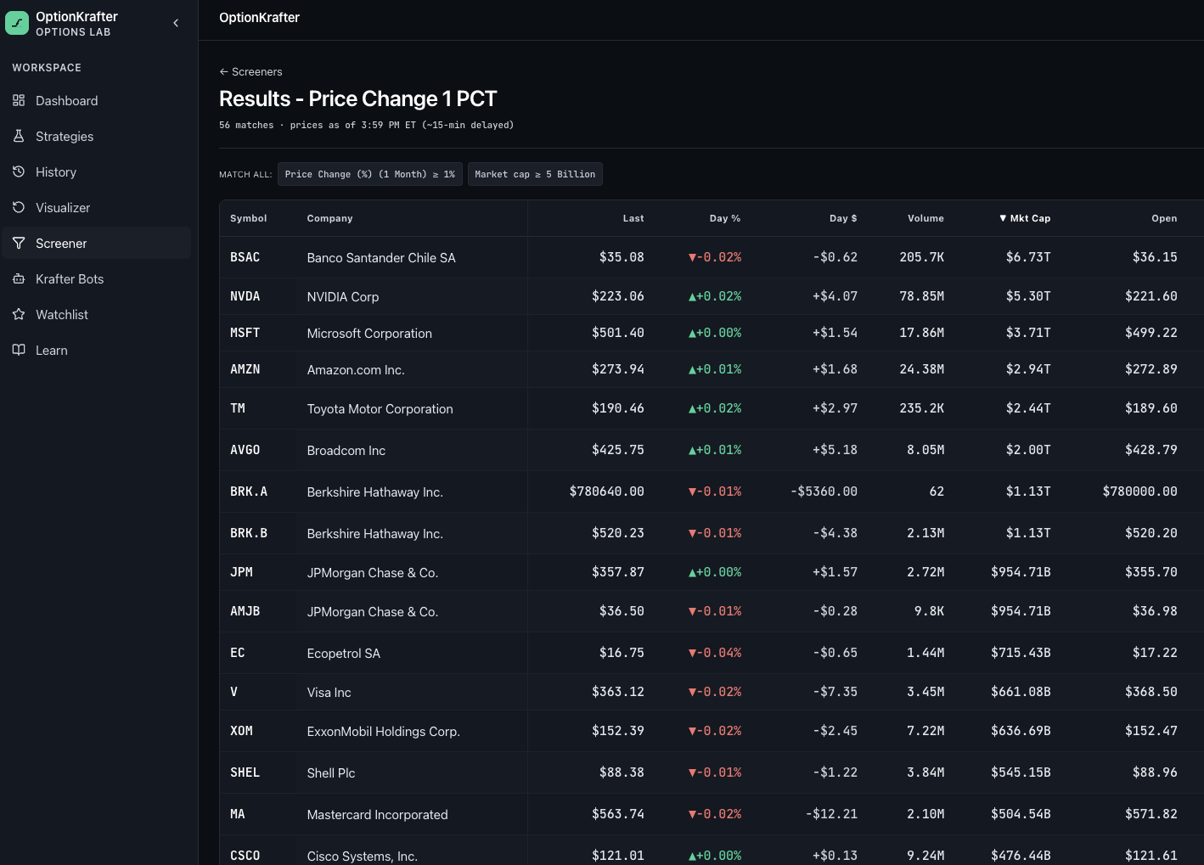
Task: Click the JPM ticker symbol
Action: [242, 572]
